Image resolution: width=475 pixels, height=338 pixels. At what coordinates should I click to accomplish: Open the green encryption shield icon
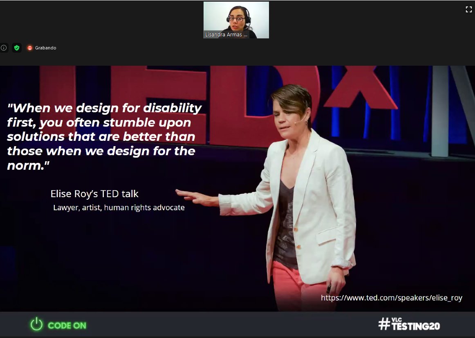(x=17, y=48)
